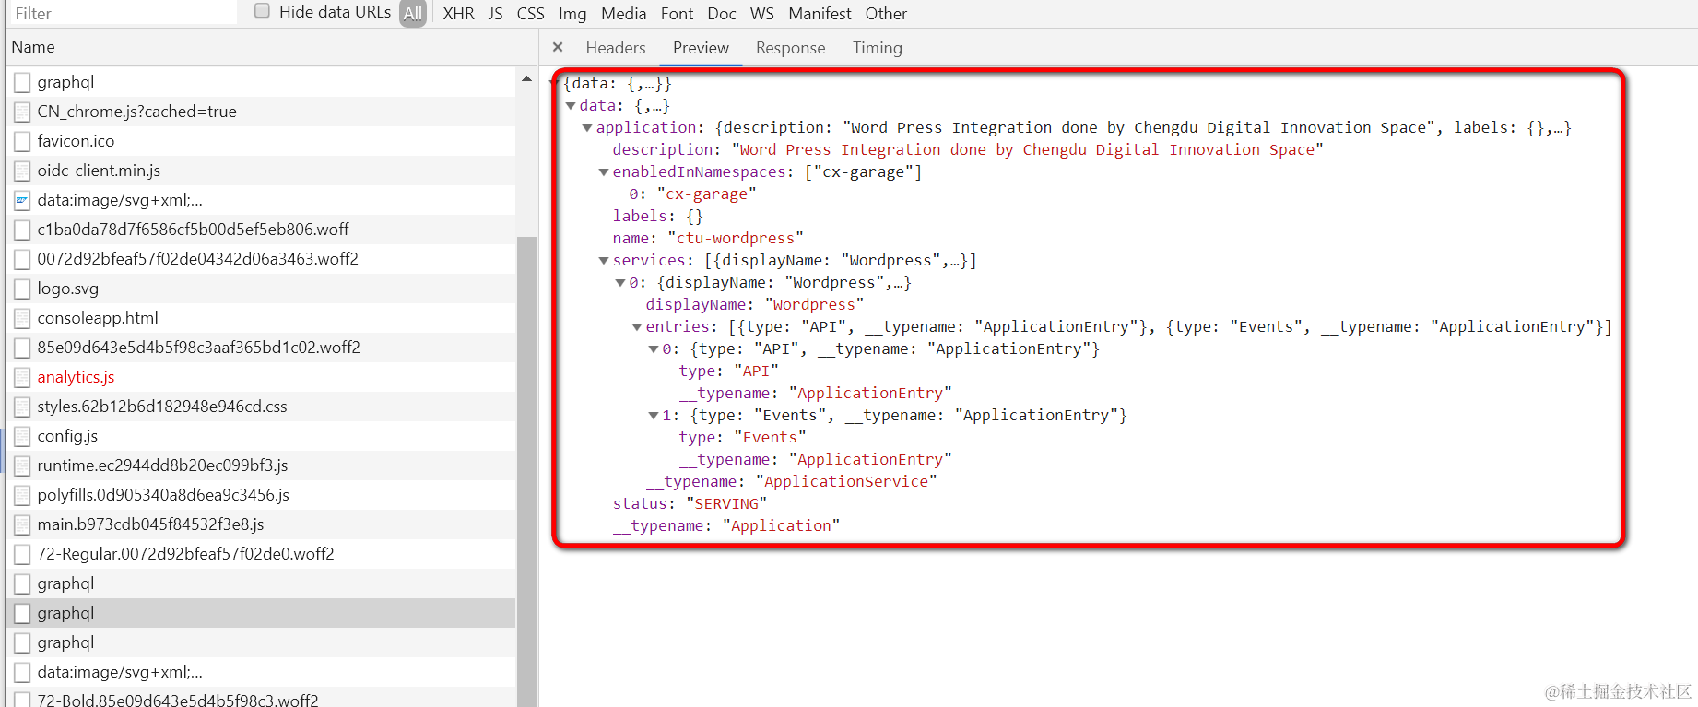Switch to the Timing tab

click(878, 48)
